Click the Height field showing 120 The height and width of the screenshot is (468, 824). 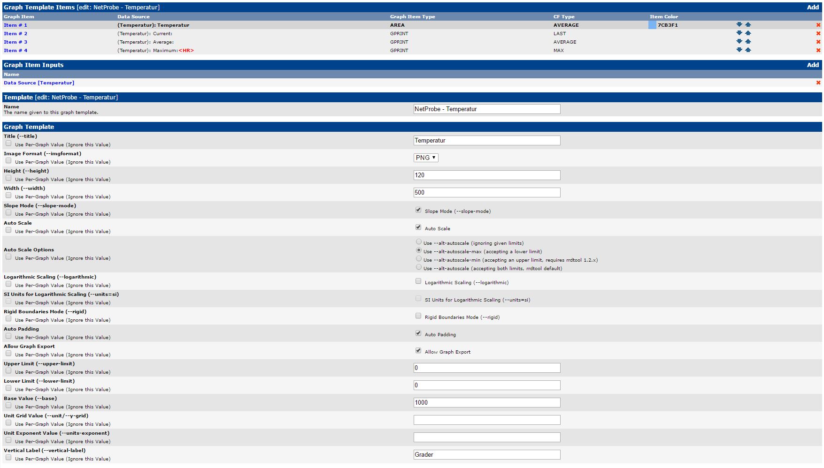(487, 175)
